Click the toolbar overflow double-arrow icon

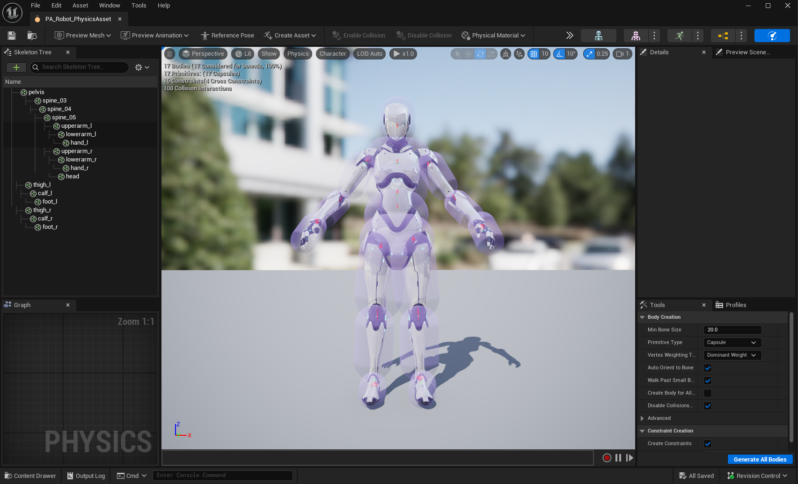569,36
